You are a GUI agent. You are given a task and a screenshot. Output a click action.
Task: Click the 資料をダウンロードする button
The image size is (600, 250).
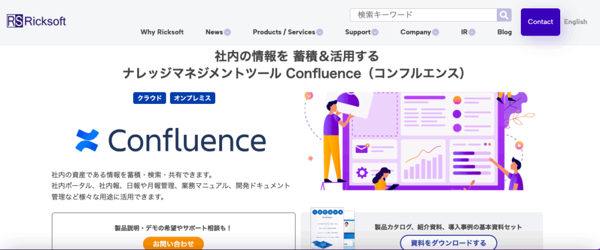click(x=448, y=243)
